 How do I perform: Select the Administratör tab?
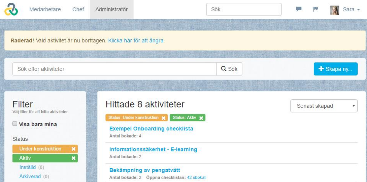click(x=112, y=9)
